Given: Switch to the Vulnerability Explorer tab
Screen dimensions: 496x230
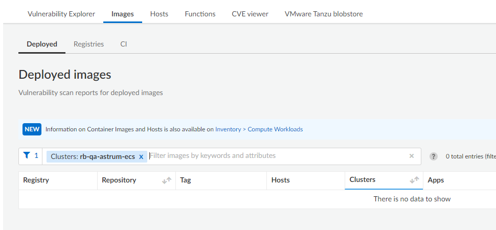Looking at the screenshot, I should click(61, 14).
